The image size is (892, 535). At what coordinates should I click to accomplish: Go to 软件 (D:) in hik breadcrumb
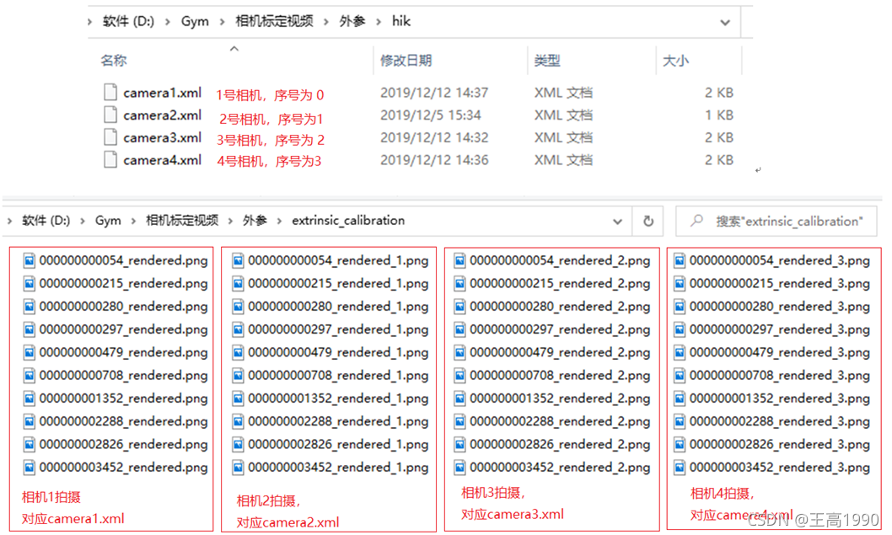tap(128, 22)
